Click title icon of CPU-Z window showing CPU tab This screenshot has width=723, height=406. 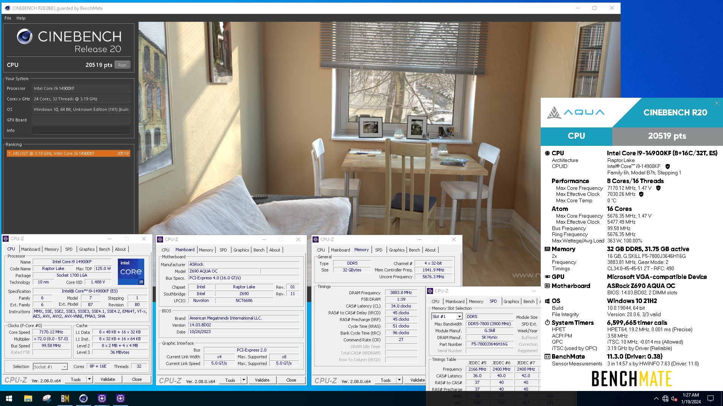click(6, 239)
